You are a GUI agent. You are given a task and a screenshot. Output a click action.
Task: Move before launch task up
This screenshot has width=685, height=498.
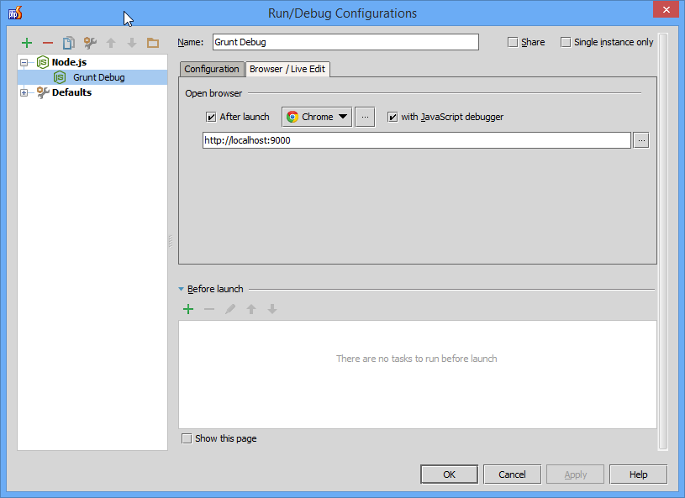[x=251, y=309]
